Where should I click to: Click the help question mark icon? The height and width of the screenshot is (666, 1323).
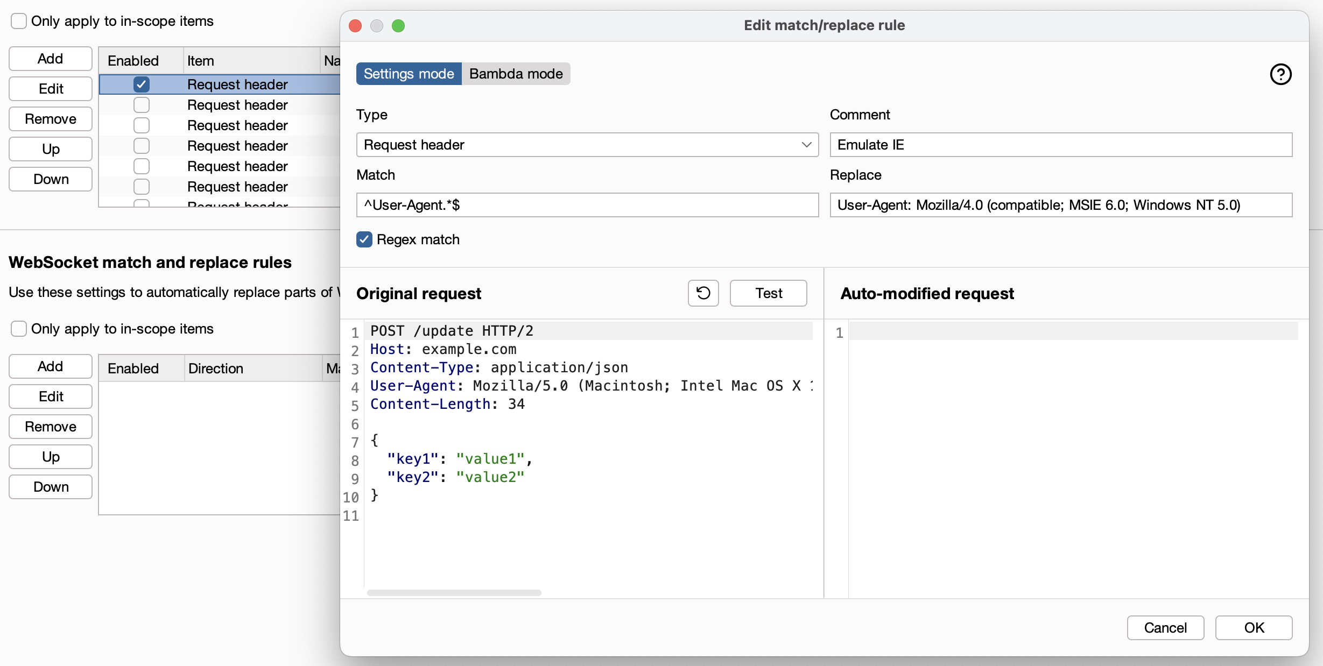pyautogui.click(x=1280, y=74)
